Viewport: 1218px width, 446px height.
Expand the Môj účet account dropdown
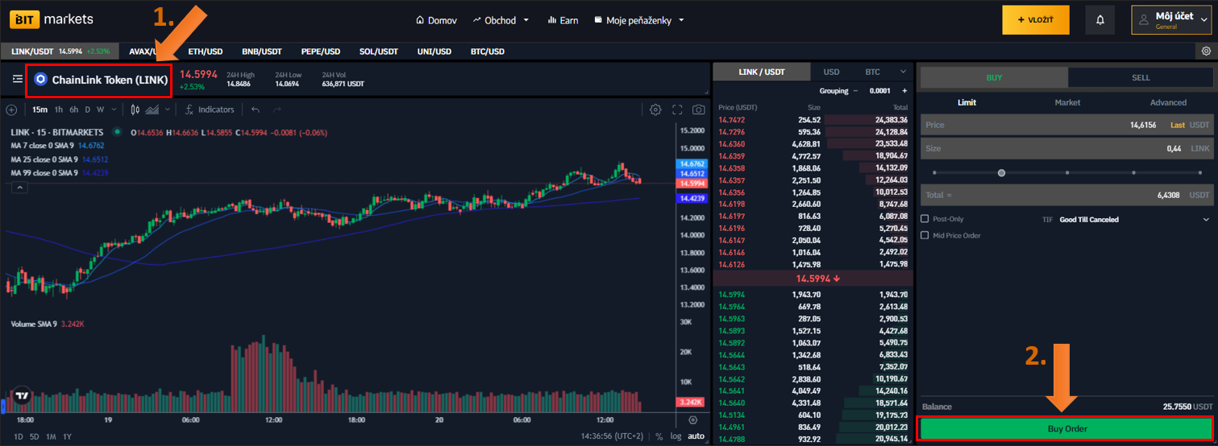point(1174,20)
